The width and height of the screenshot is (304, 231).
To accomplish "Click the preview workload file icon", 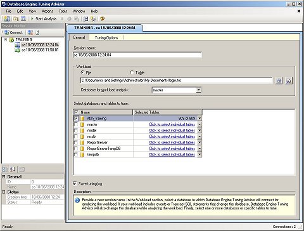I will (289, 81).
